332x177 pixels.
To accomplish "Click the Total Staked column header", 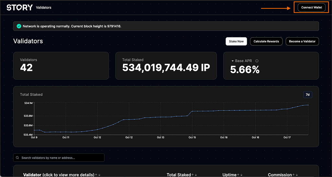I will 179,175.
